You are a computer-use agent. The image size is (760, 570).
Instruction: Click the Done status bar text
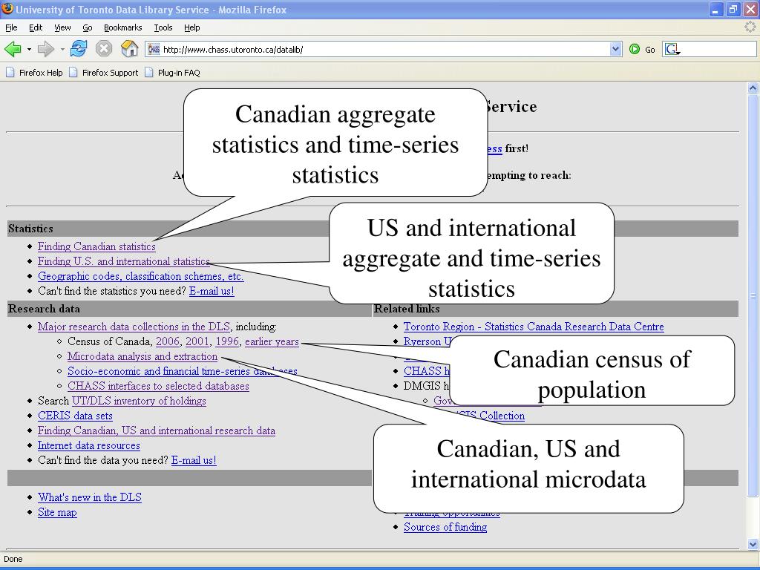coord(13,559)
